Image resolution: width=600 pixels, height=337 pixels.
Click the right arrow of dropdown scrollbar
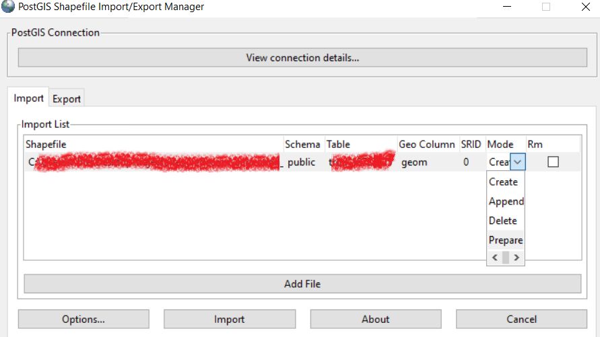[516, 258]
